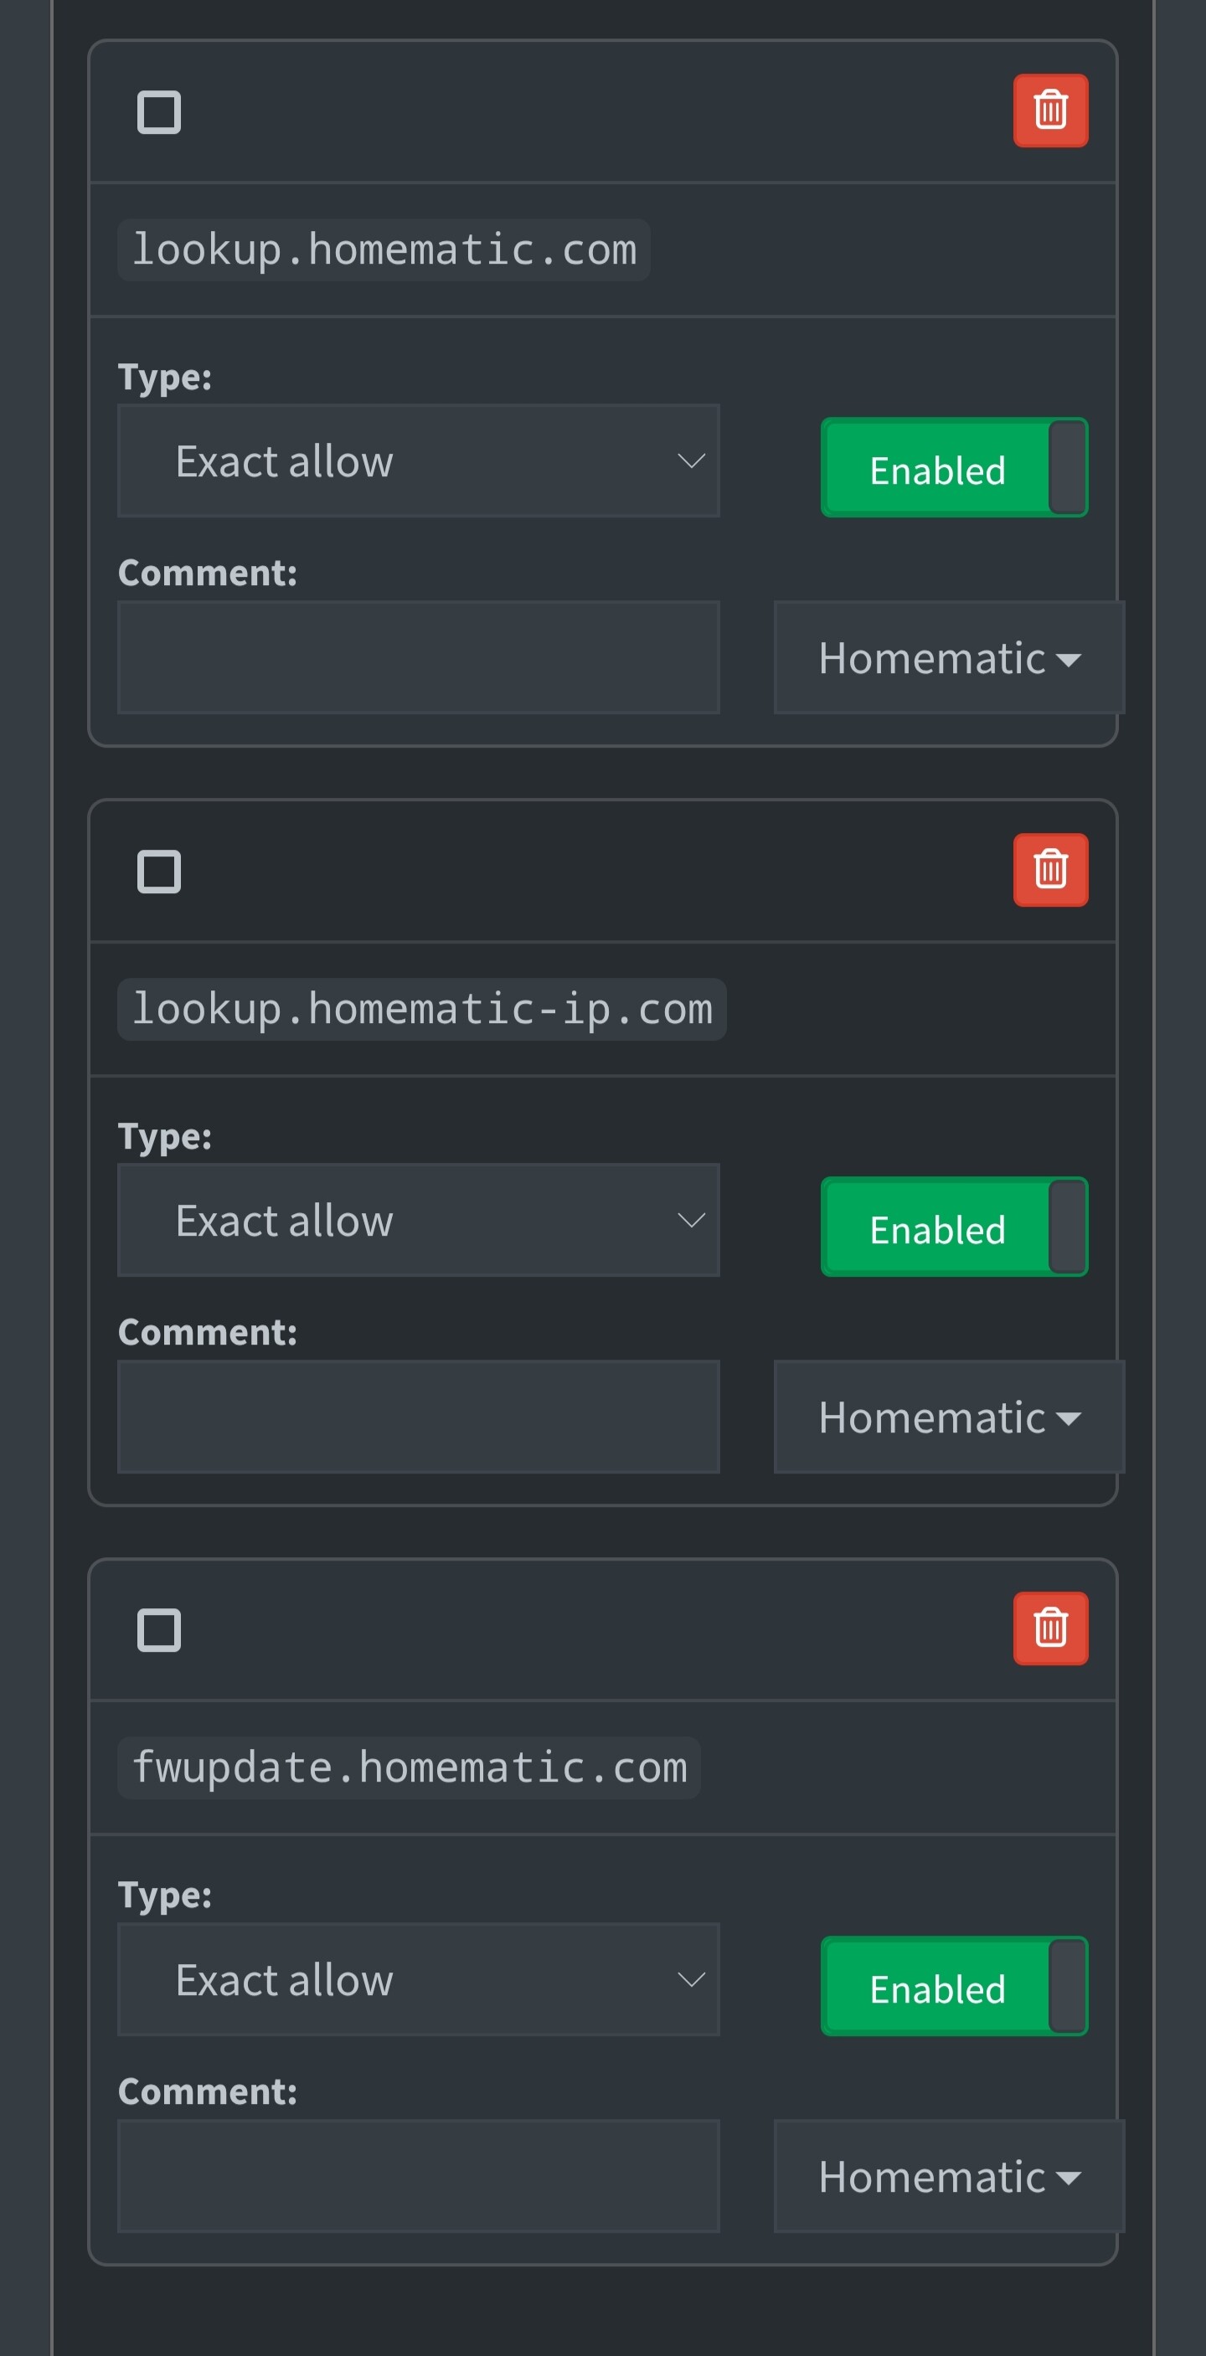Click the fwupdate.homematic.com domain label
This screenshot has width=1206, height=2356.
coord(409,1768)
